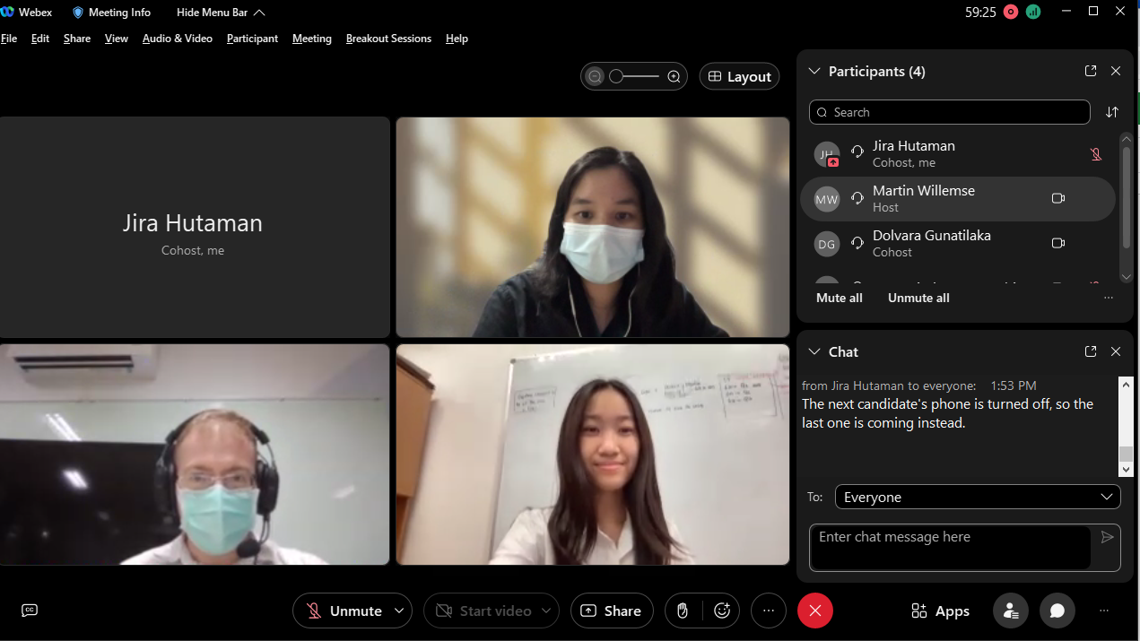Pop out the Chat panel

point(1091,351)
